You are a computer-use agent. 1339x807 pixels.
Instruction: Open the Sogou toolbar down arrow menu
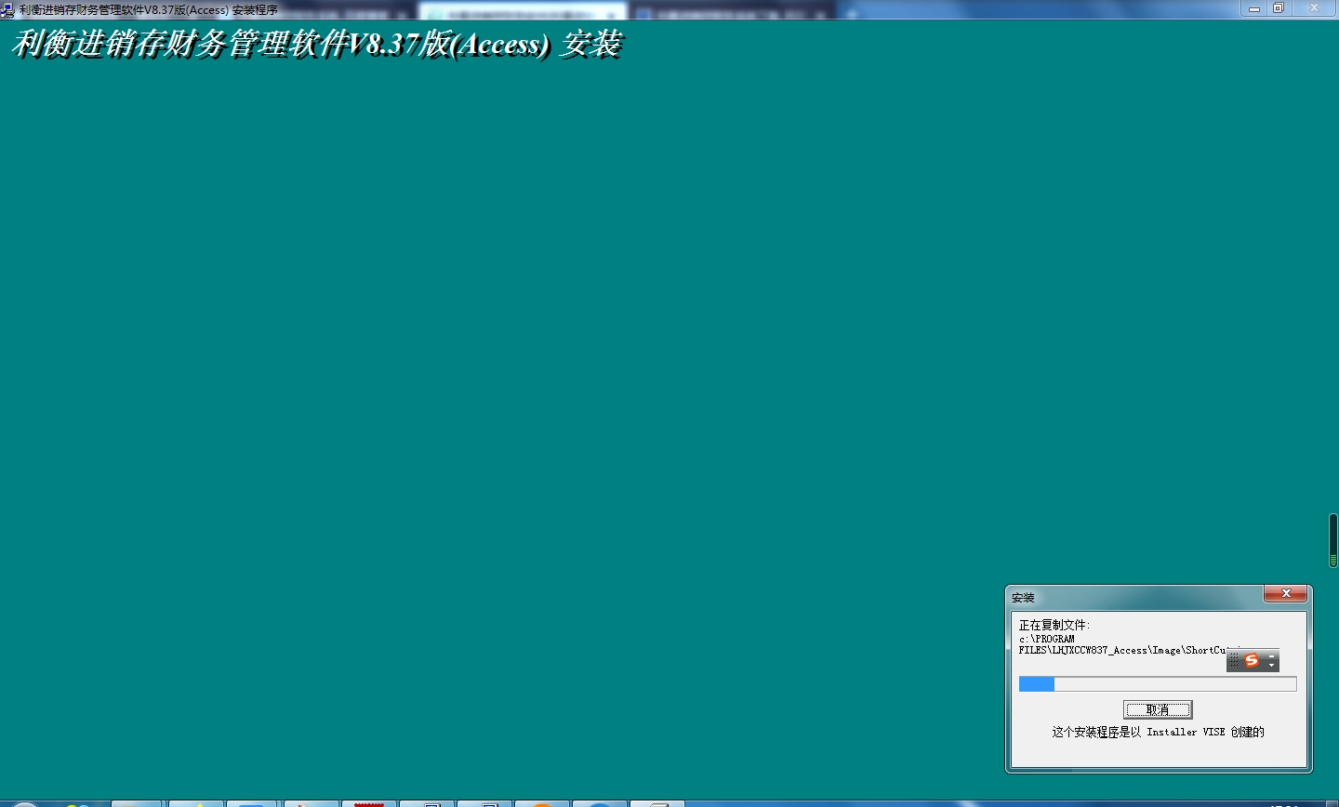coord(1272,666)
